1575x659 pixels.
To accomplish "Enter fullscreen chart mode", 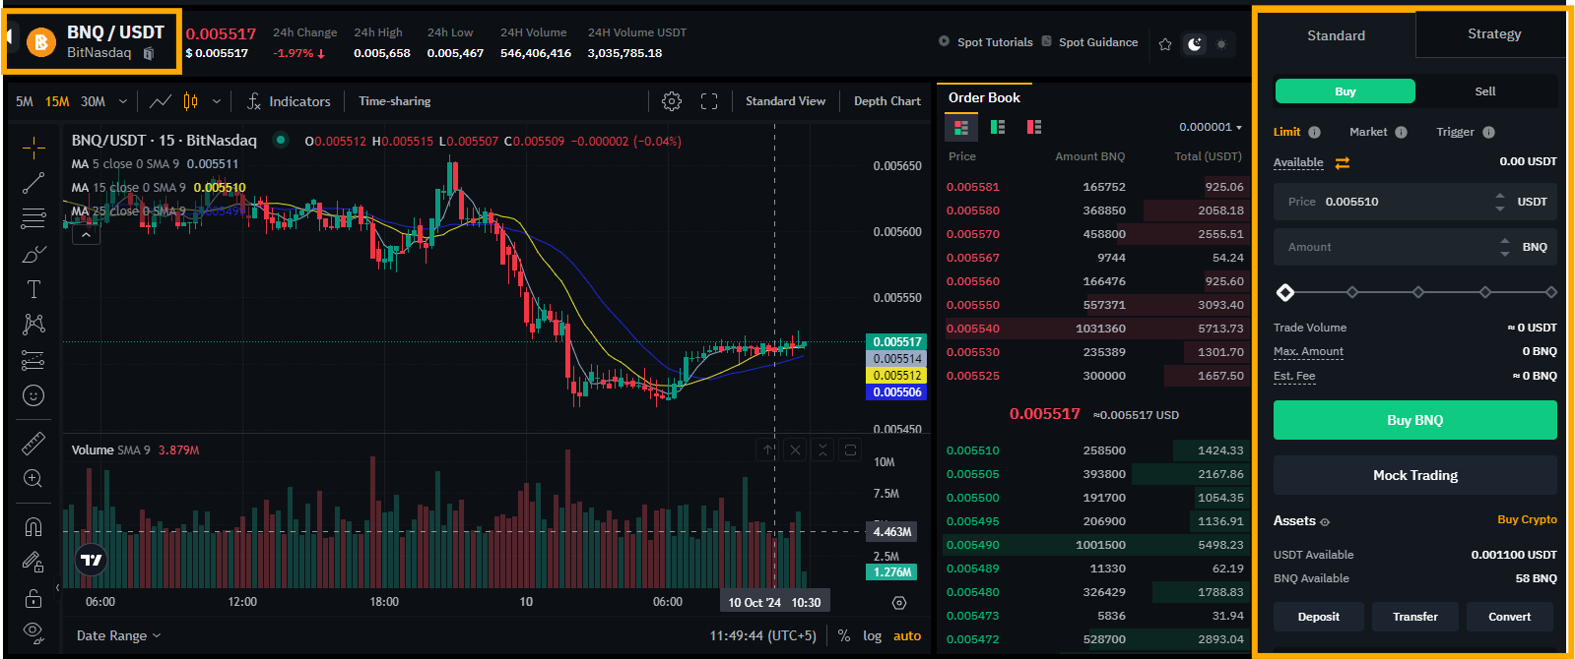I will tap(709, 101).
